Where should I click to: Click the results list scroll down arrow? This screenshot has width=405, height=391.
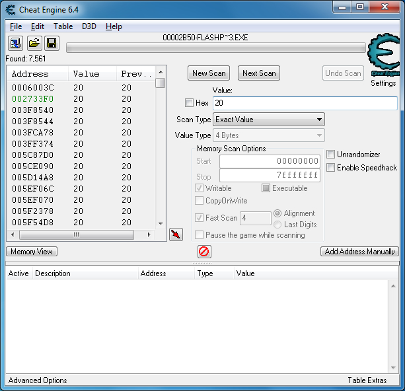coord(161,224)
